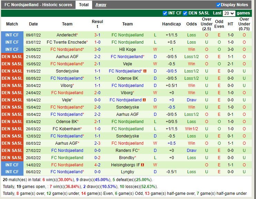Select the Total tab

click(x=83, y=5)
